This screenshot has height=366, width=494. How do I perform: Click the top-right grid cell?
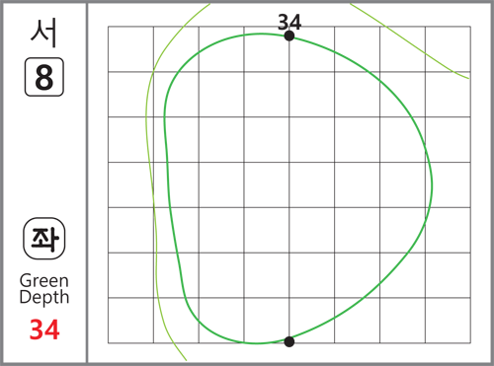point(448,49)
